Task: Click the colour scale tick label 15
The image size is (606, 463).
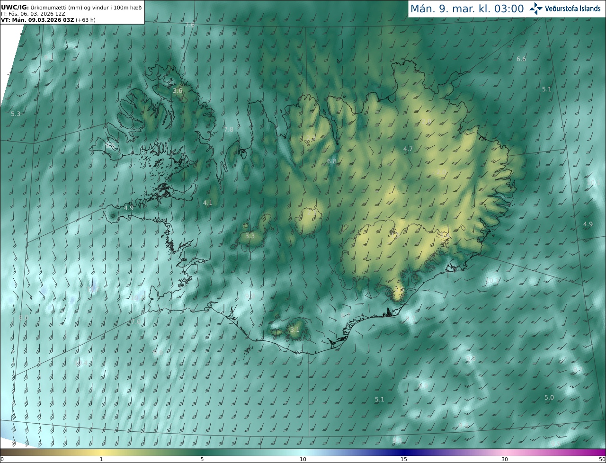Action: [x=404, y=459]
